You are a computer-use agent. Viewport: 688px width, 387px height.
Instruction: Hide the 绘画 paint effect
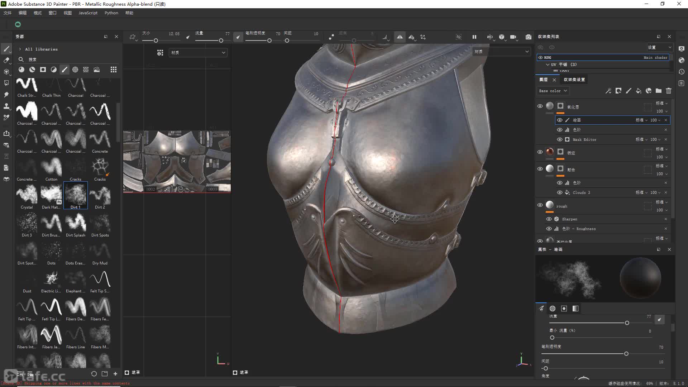560,120
